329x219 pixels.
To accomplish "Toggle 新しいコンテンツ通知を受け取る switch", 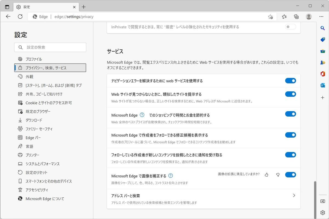I will click(x=291, y=155).
